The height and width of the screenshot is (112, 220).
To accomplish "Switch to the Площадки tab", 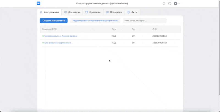I will point(114,12).
